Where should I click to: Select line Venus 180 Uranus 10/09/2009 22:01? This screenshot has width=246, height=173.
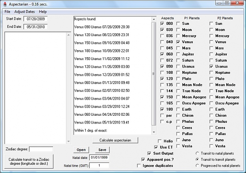coord(102,51)
